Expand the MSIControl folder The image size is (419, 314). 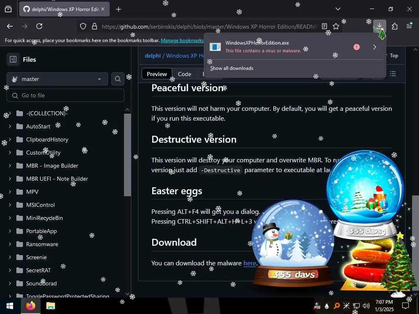click(x=10, y=205)
